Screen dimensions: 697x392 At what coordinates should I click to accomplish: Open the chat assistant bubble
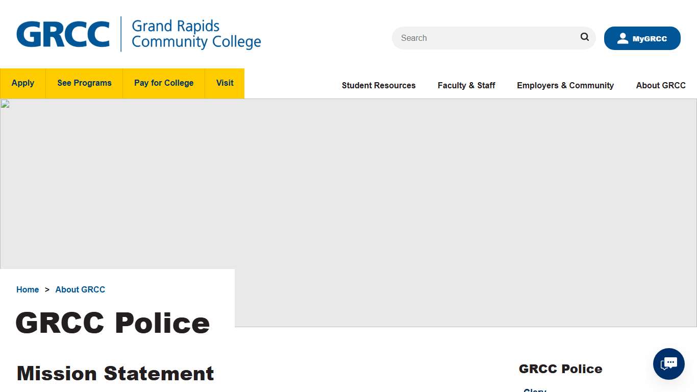(668, 364)
